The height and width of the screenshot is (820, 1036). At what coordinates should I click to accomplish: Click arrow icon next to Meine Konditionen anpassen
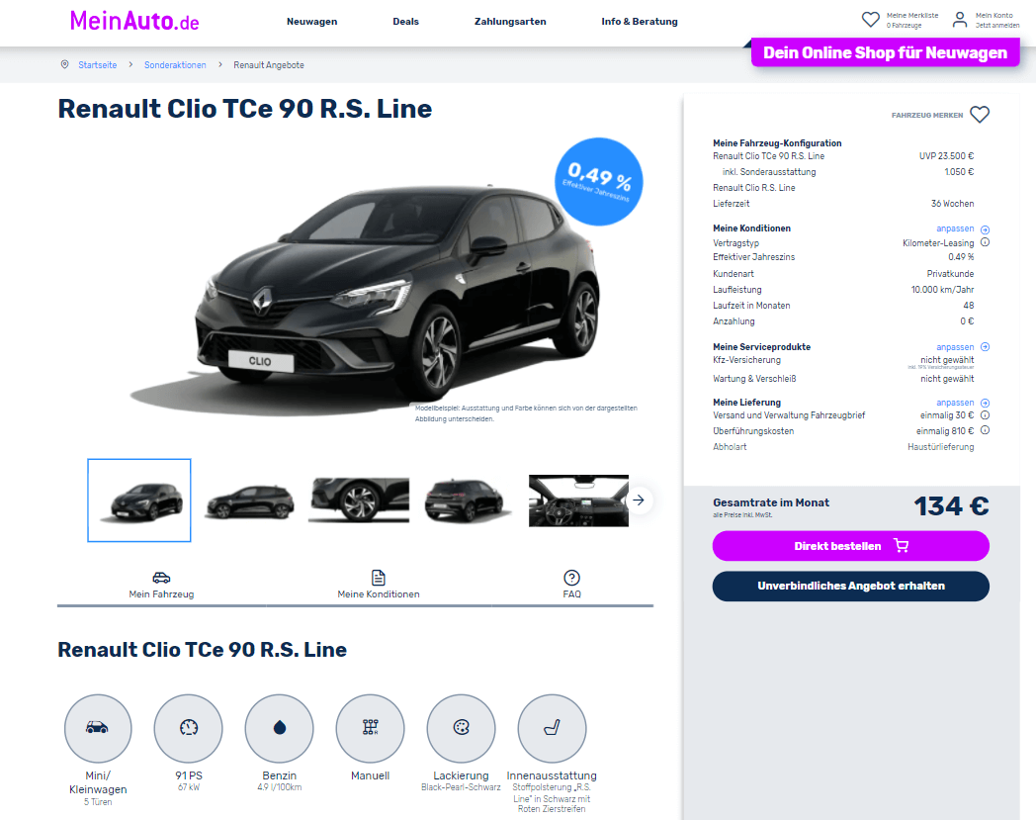(986, 229)
